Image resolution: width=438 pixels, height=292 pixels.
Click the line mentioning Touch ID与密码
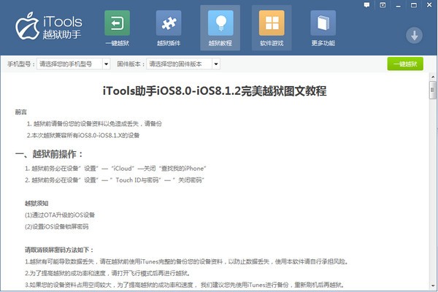coord(115,180)
